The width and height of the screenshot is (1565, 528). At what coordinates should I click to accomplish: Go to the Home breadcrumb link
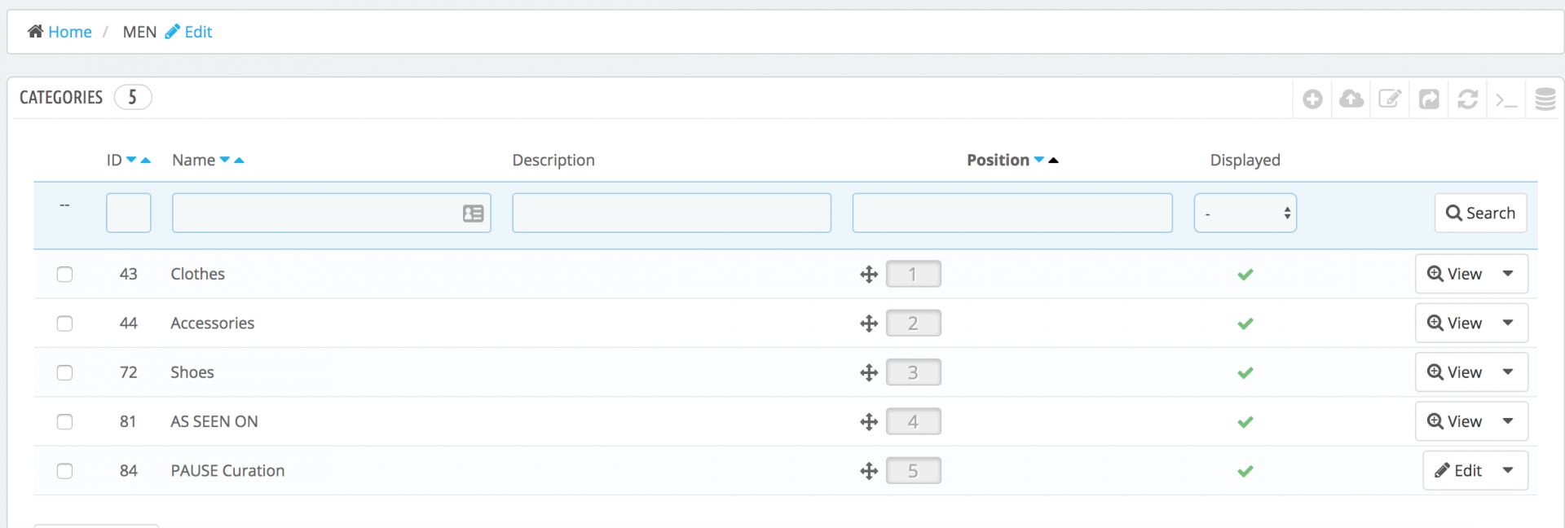pyautogui.click(x=69, y=32)
